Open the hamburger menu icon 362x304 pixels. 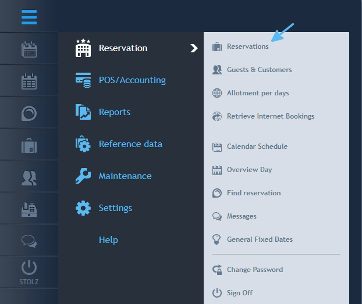[29, 17]
